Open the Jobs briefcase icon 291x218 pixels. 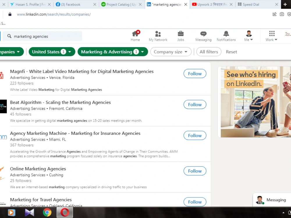click(181, 36)
